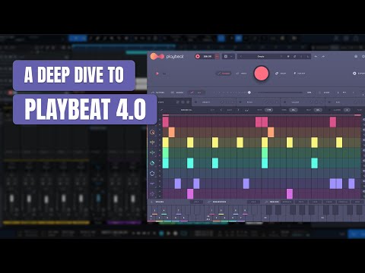Image resolution: width=365 pixels, height=273 pixels.
Task: Select the orange track's instrument icon
Action: click(152, 132)
